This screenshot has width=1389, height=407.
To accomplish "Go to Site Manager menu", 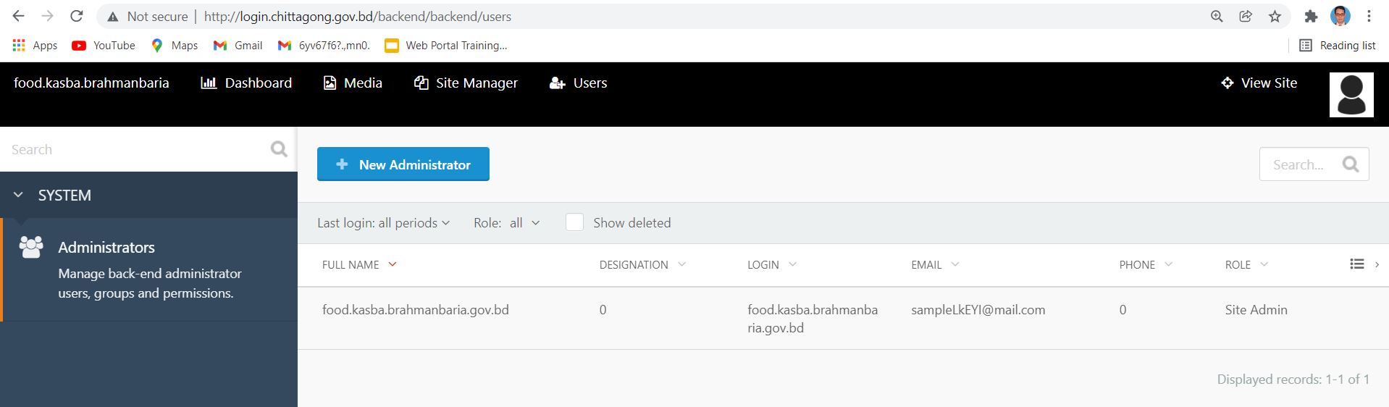I will click(x=466, y=83).
